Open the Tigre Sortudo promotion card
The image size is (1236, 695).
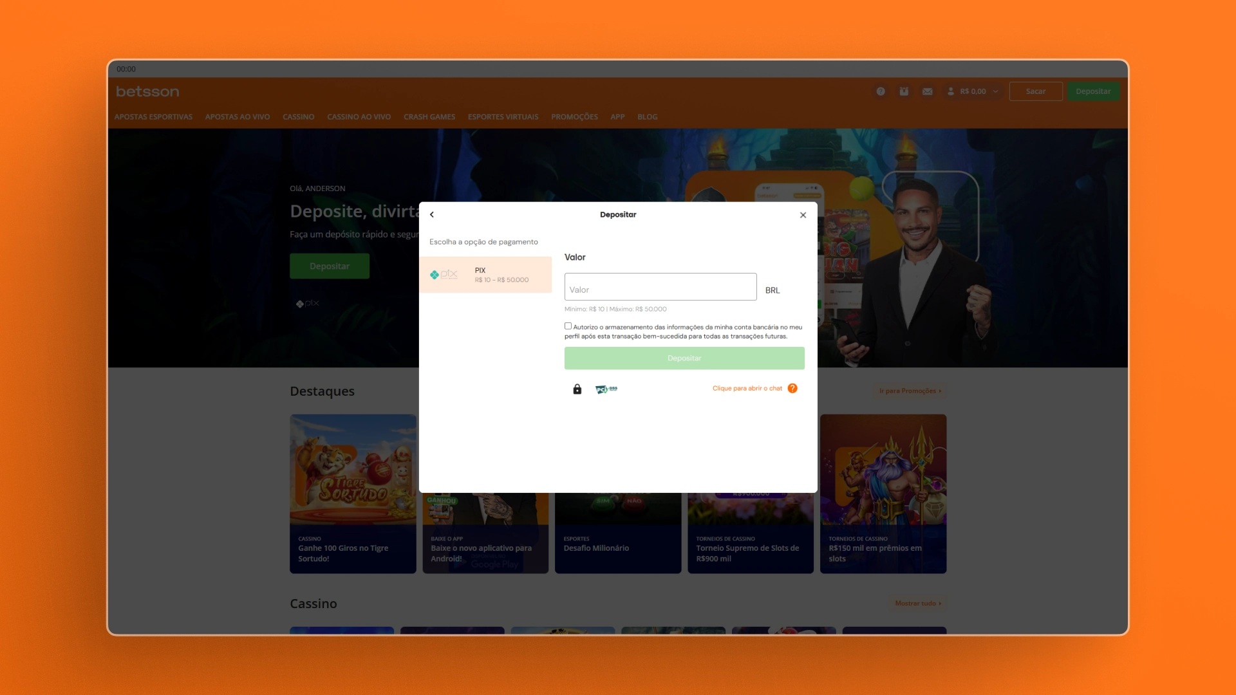pyautogui.click(x=353, y=494)
